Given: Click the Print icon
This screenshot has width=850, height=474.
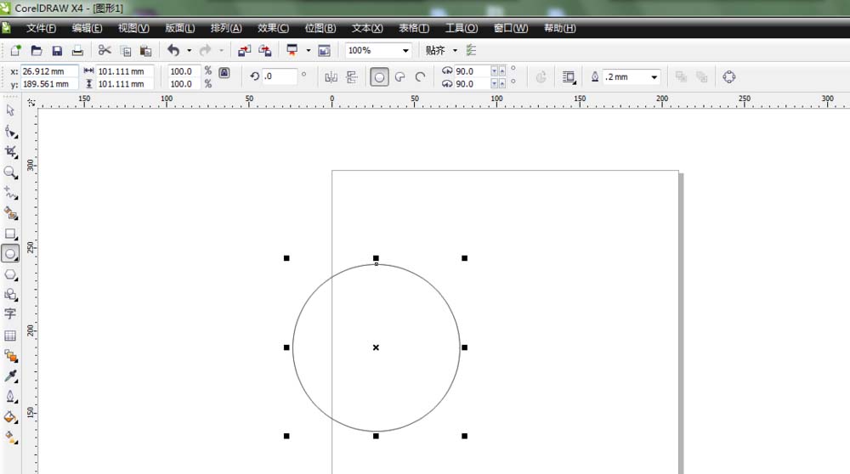Looking at the screenshot, I should point(77,51).
